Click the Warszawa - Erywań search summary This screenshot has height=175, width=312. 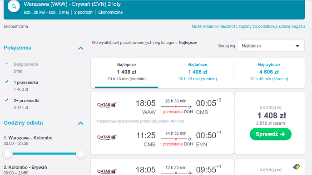click(72, 4)
